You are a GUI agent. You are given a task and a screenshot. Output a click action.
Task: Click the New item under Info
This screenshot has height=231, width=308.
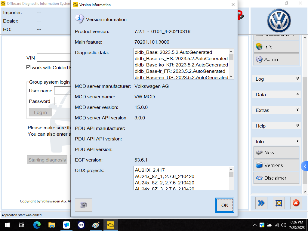(x=276, y=153)
